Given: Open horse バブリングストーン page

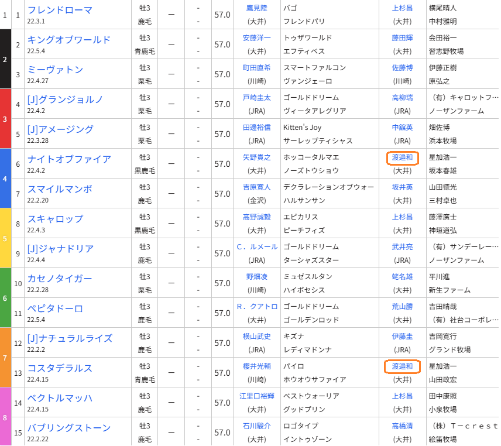Looking at the screenshot, I should [x=69, y=428].
